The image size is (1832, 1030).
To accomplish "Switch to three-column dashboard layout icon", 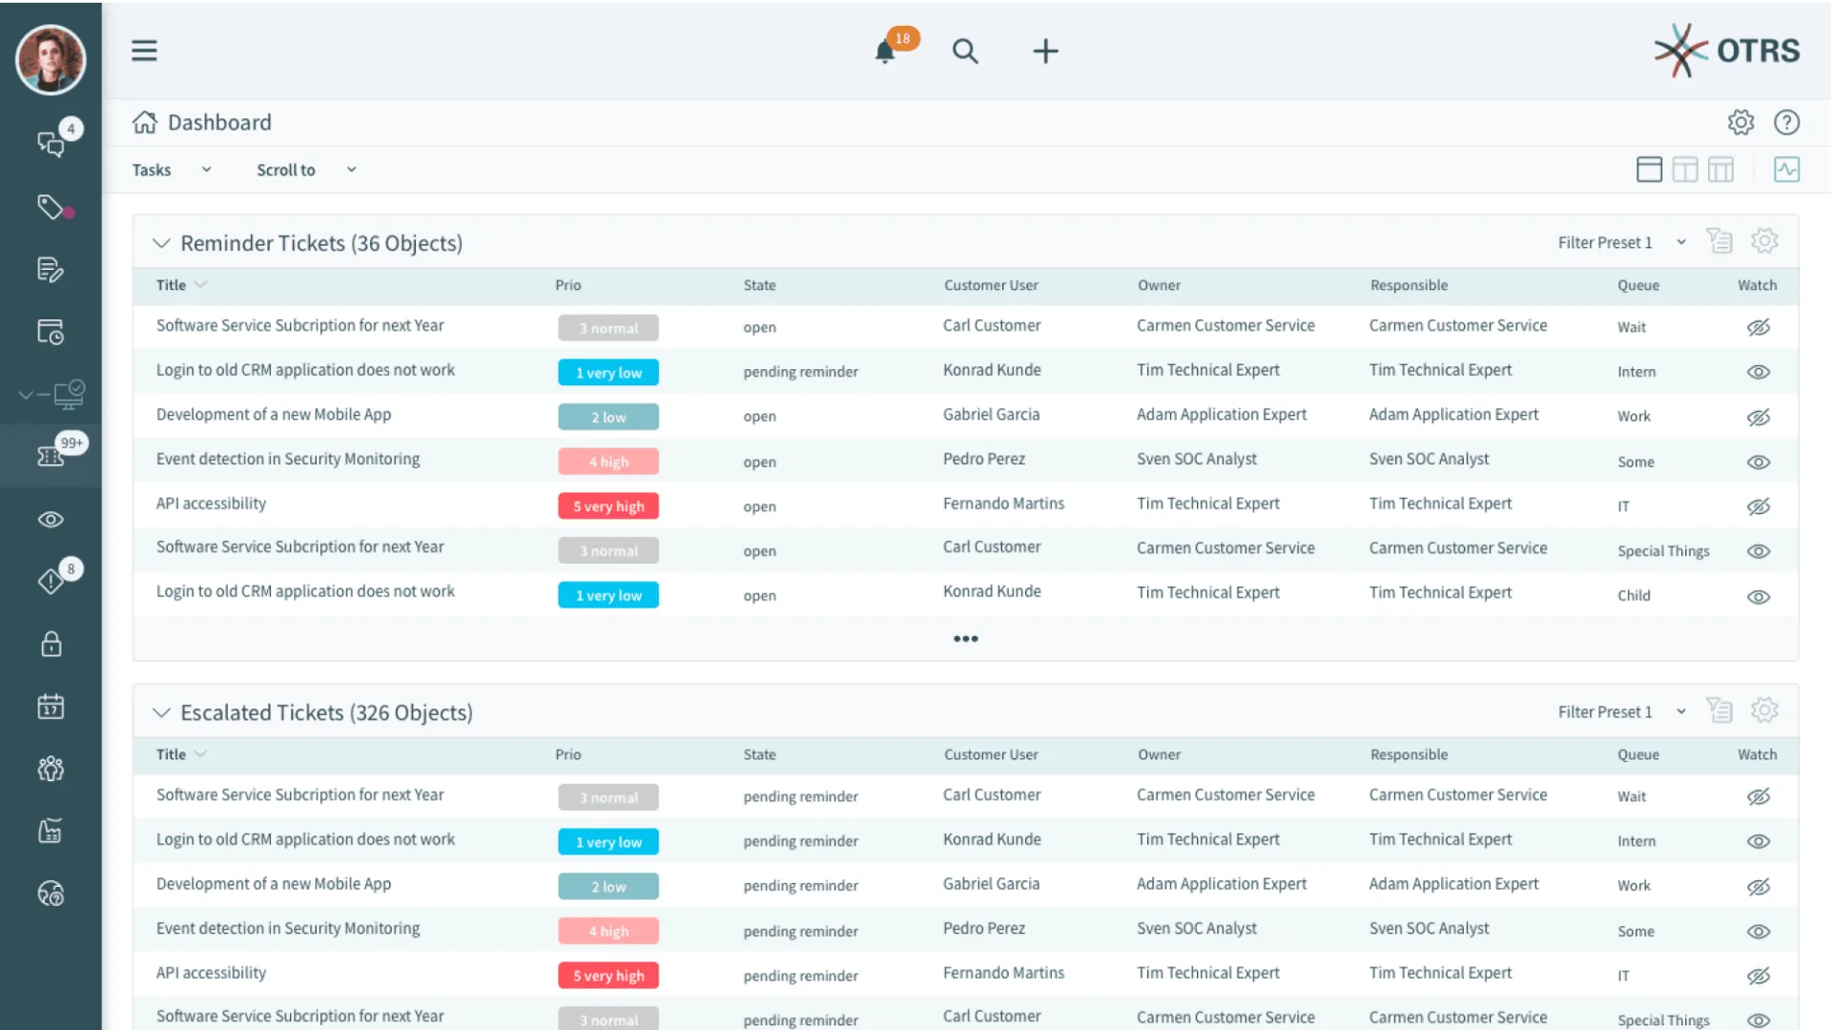I will 1720,170.
